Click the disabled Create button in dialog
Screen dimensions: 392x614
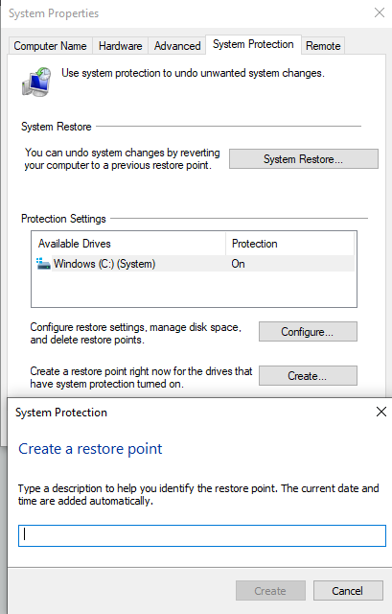pyautogui.click(x=270, y=591)
